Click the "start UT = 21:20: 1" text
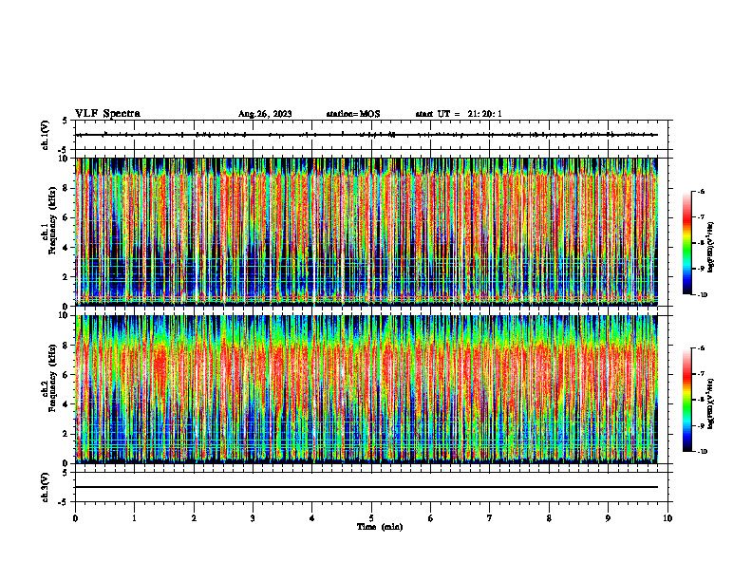Screen dimensions: 752x581 [x=459, y=114]
